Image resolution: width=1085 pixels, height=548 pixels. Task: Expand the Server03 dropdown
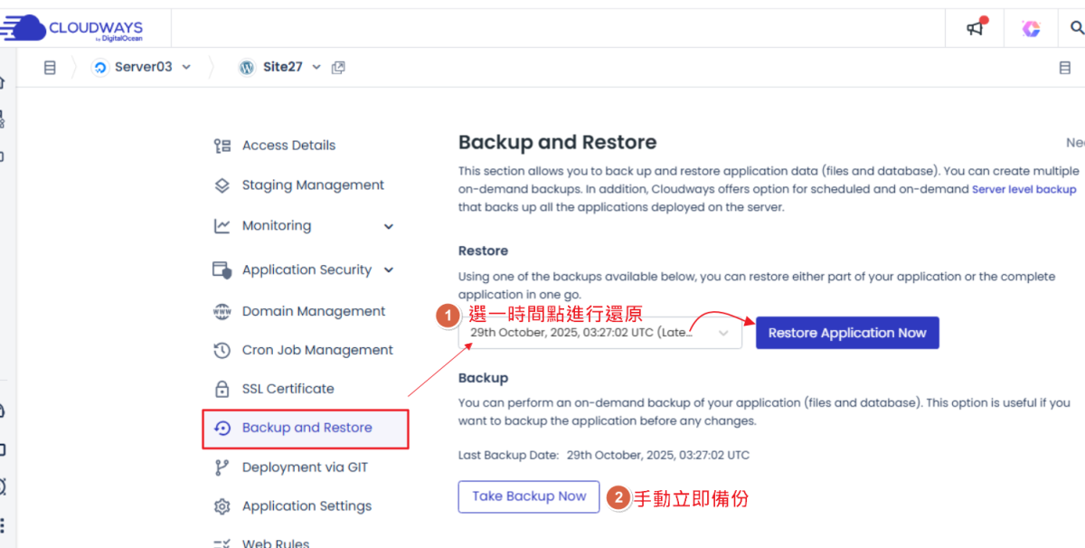186,68
